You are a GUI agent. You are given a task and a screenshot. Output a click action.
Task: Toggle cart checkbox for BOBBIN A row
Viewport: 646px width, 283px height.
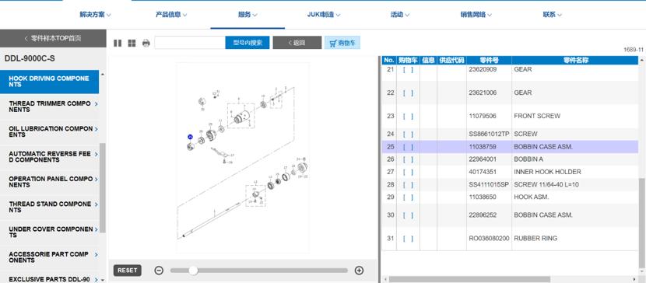point(408,159)
